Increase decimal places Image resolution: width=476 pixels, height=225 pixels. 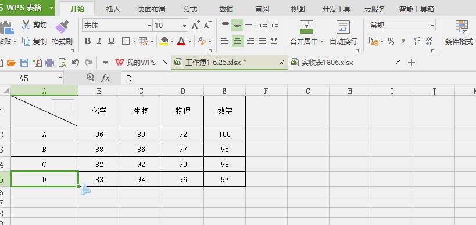[417, 41]
